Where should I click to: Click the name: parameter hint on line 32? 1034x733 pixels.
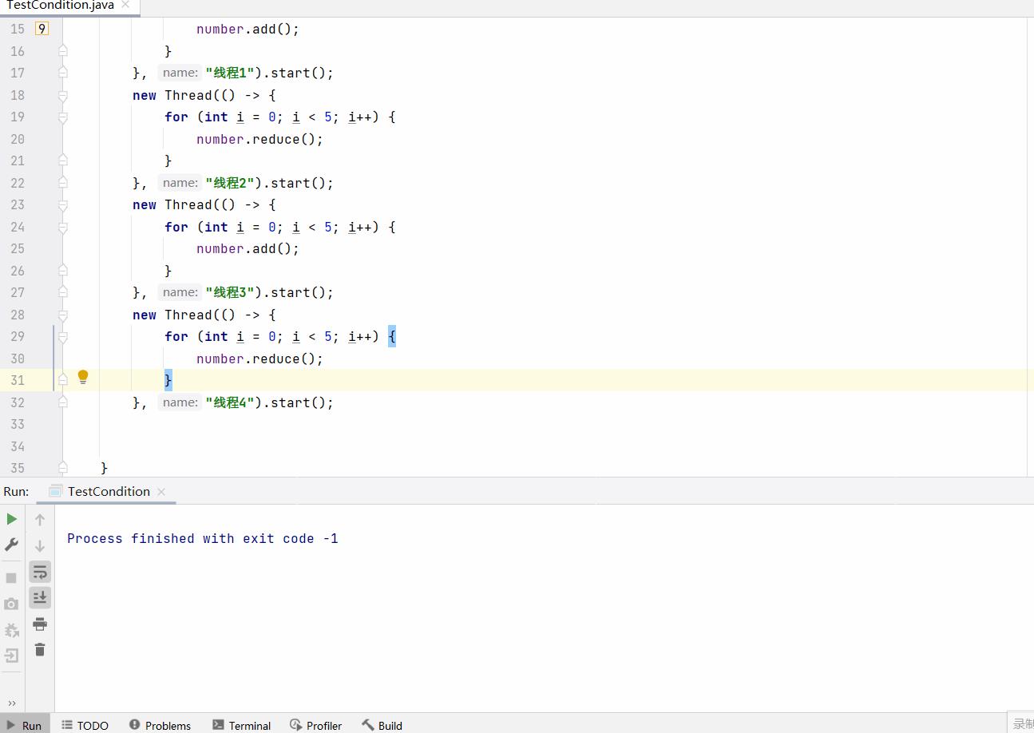pyautogui.click(x=180, y=402)
